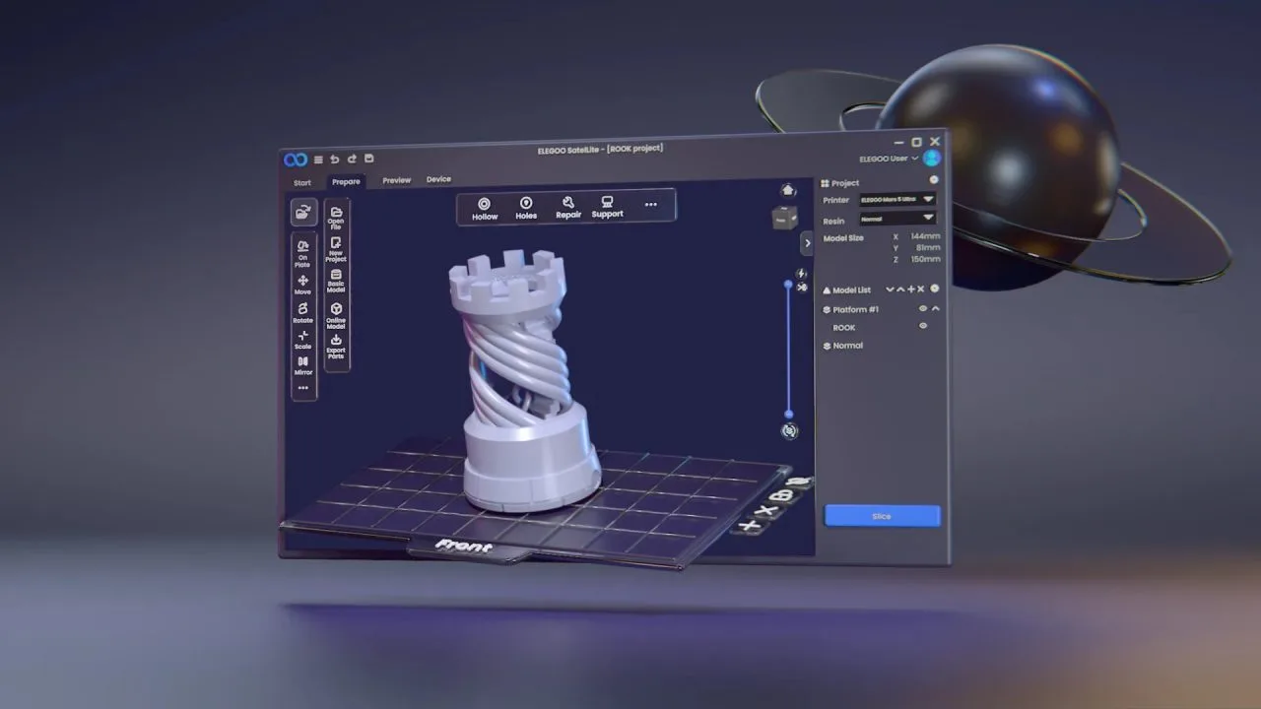Open the Resin dropdown
This screenshot has height=709, width=1261.
coord(896,219)
